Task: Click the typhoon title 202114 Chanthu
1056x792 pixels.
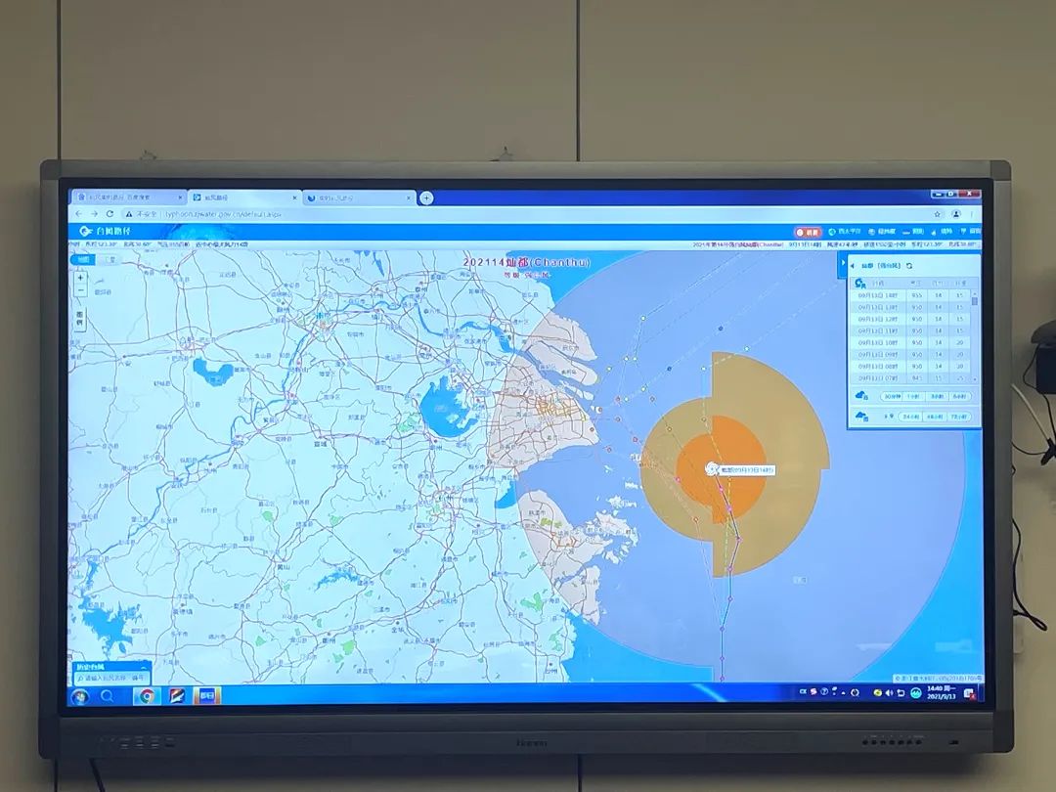Action: coord(526,262)
